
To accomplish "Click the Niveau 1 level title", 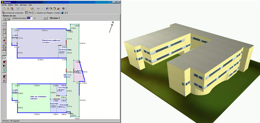I will [55, 18].
